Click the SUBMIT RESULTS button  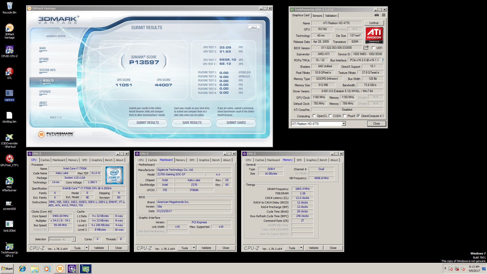coord(148,123)
